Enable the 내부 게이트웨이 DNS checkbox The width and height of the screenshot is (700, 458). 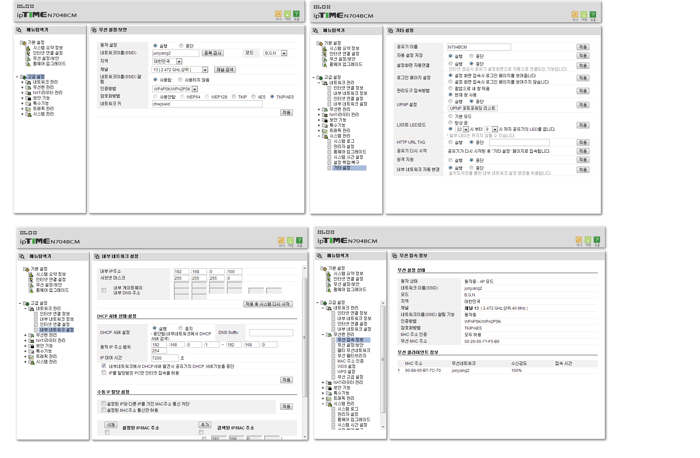click(x=104, y=290)
